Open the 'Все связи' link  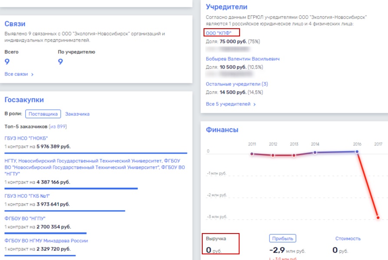[x=19, y=74]
